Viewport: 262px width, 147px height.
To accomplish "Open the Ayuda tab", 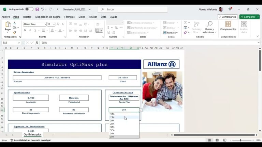I will pos(114,17).
